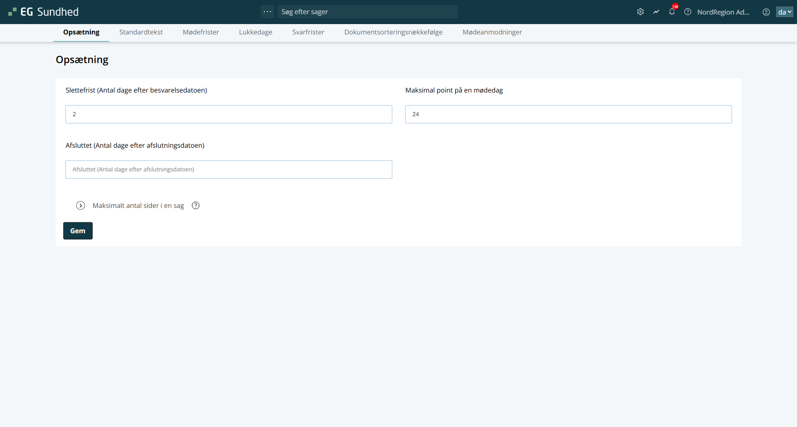The width and height of the screenshot is (797, 427).
Task: Open the 'da' language dropdown
Action: click(x=785, y=12)
